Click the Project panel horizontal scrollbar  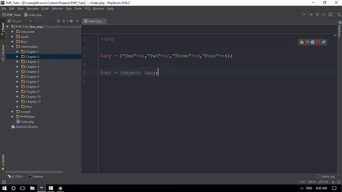pyautogui.click(x=34, y=172)
